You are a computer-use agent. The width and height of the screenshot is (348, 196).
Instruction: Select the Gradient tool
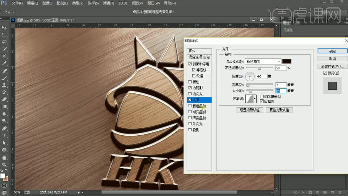click(x=4, y=107)
